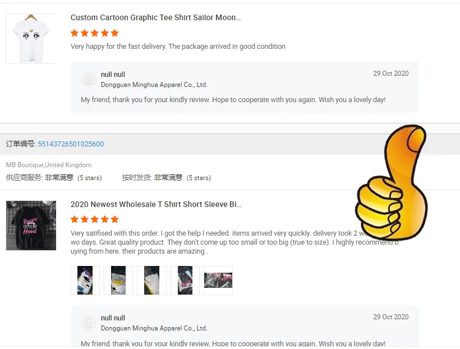Click MB Boutique, United Kingdom buyer label

coord(49,165)
